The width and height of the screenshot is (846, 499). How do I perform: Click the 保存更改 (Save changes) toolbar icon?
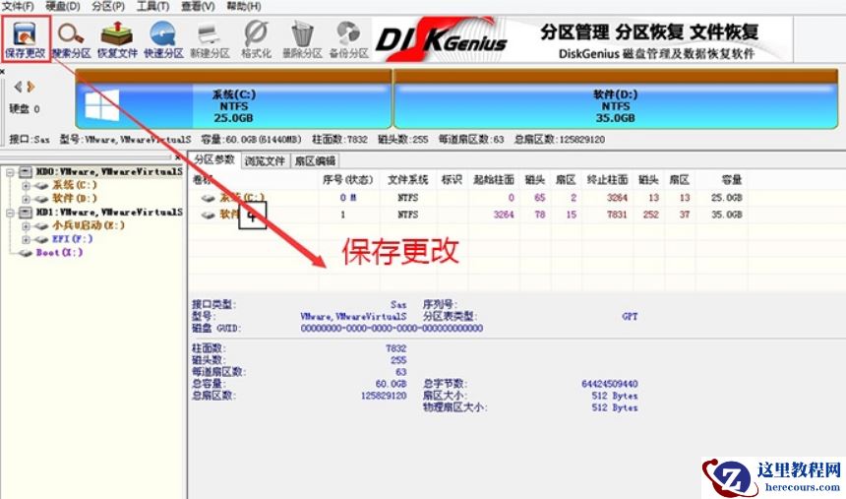coord(25,38)
